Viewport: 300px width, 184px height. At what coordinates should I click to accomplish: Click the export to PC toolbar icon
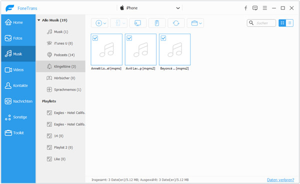138,23
